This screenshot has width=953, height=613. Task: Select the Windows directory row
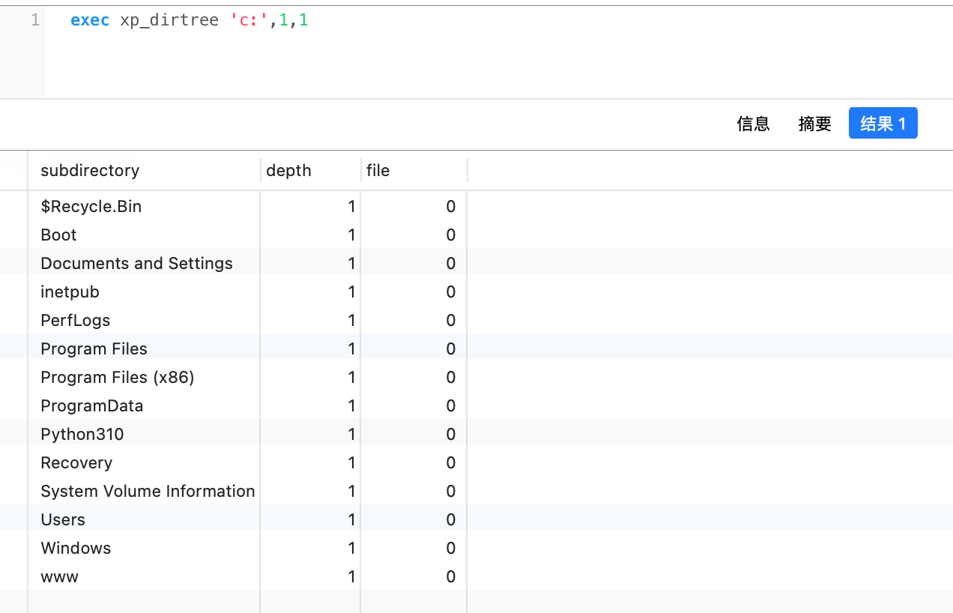point(76,549)
